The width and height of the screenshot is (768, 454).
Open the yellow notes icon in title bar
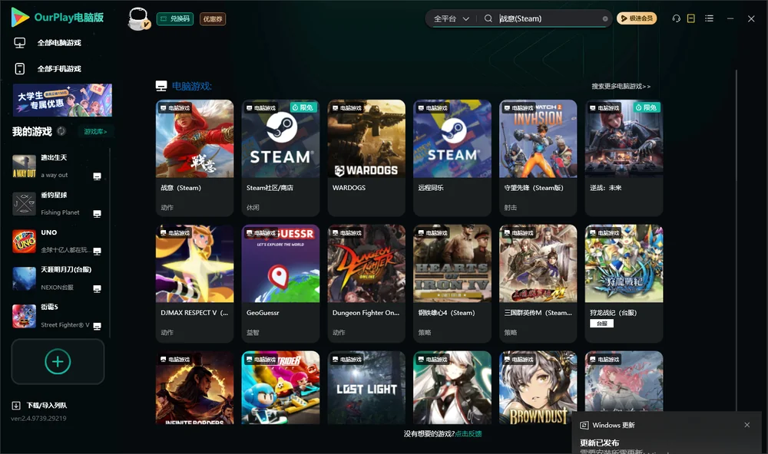pos(691,18)
